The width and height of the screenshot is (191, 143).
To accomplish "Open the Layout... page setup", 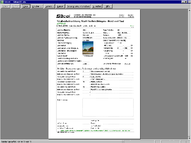I will pyautogui.click(x=50, y=6).
